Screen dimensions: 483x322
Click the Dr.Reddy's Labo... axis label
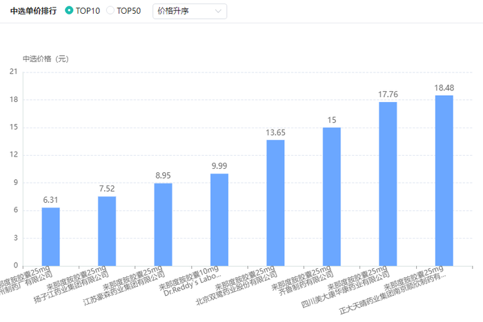point(193,285)
